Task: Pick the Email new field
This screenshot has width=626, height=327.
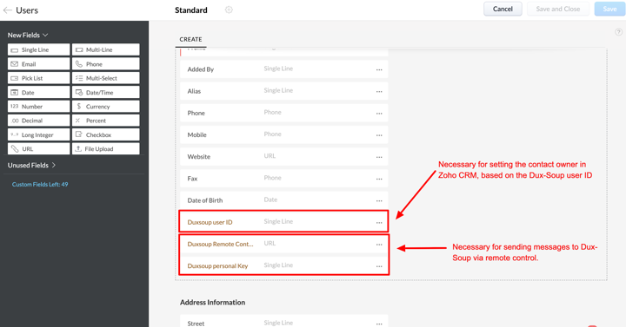Action: pos(39,63)
